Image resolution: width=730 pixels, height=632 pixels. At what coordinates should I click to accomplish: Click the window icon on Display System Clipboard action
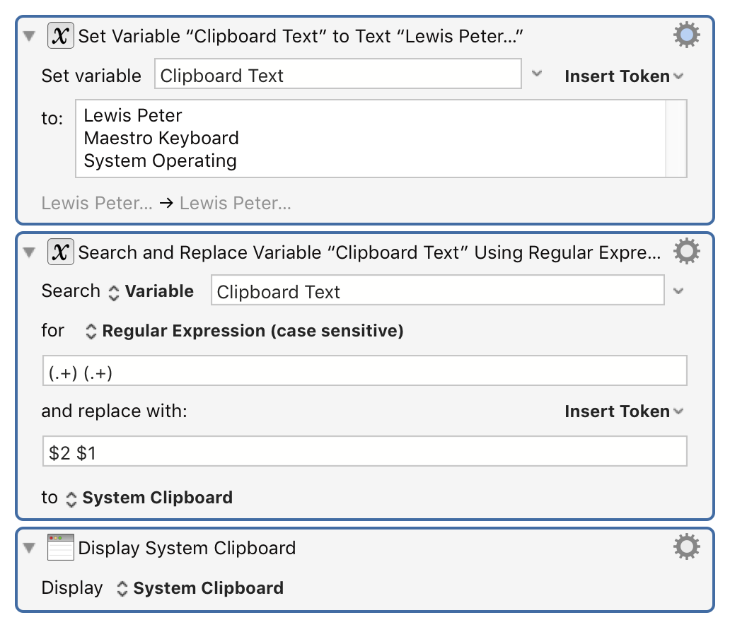point(60,547)
